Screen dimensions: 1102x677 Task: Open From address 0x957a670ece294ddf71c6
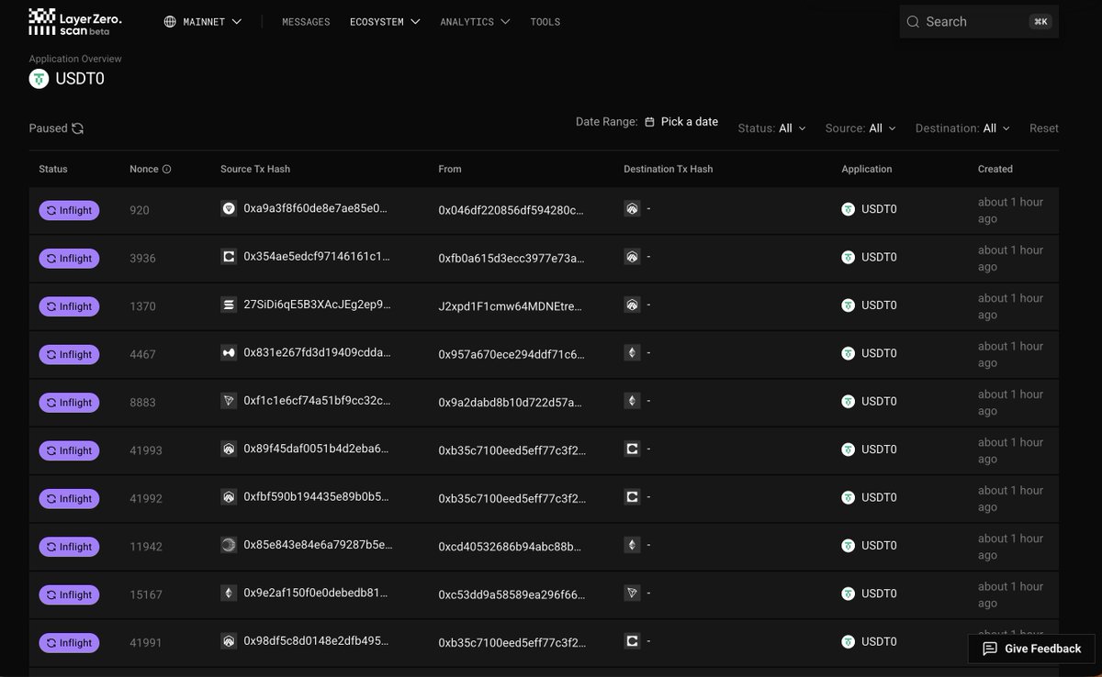(x=512, y=354)
